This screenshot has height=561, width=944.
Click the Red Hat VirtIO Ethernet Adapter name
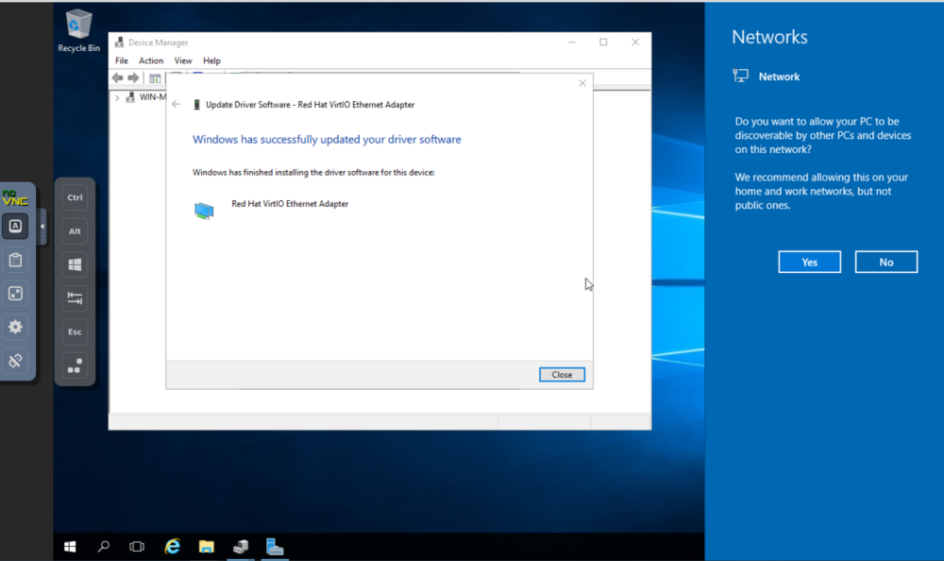tap(290, 204)
